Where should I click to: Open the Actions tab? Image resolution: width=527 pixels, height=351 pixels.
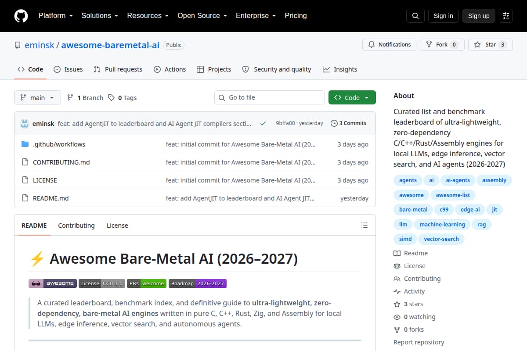[170, 69]
